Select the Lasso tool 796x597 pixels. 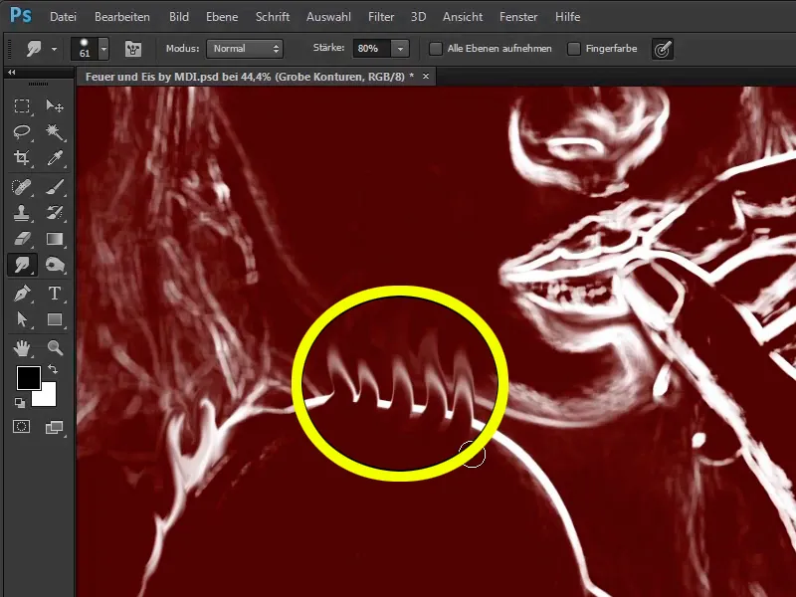[x=21, y=132]
